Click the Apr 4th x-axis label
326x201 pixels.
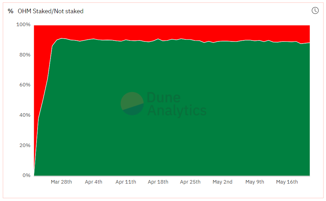click(x=94, y=182)
